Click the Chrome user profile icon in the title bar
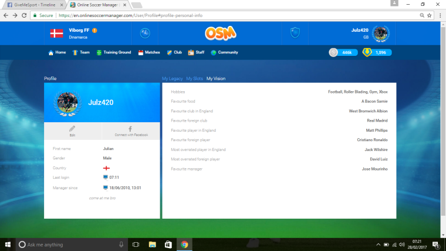Viewport: 446px width, 251px height. pyautogui.click(x=394, y=3)
